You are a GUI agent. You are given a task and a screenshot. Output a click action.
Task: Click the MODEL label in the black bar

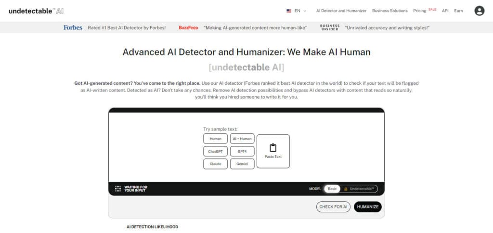(x=315, y=189)
